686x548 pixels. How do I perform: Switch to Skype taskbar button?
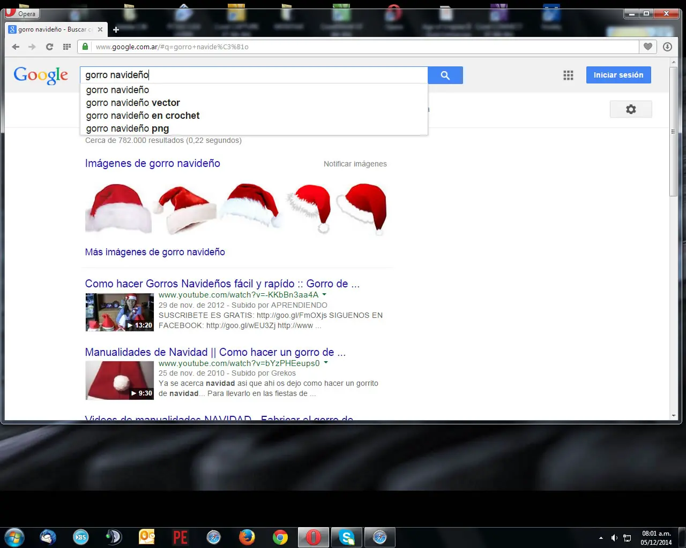[x=347, y=537]
